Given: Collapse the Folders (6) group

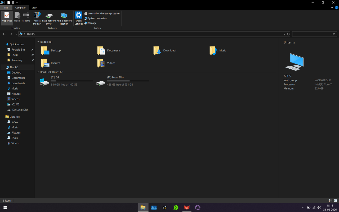Looking at the screenshot, I should tap(38, 42).
